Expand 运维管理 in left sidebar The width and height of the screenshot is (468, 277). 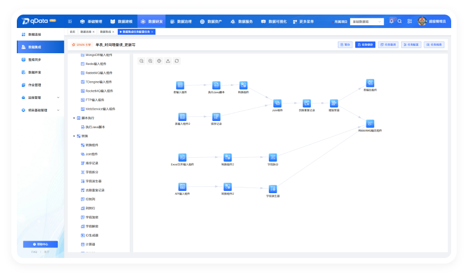point(40,97)
